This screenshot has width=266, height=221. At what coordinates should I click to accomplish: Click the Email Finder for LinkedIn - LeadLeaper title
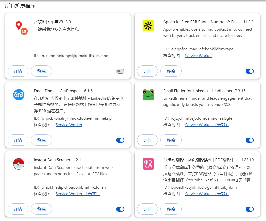[198, 91]
